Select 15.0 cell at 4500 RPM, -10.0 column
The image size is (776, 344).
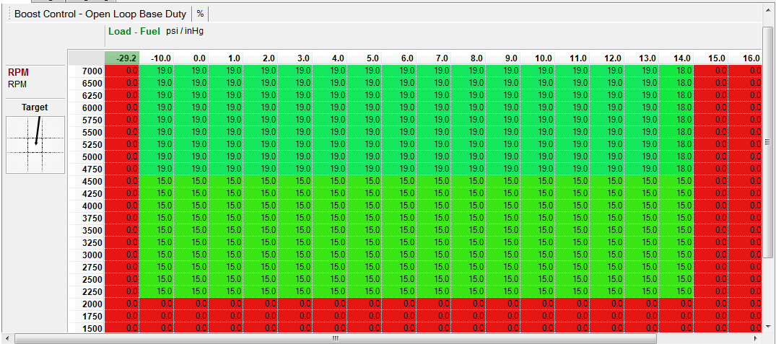157,181
